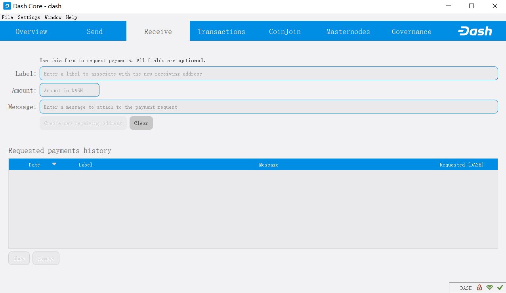The height and width of the screenshot is (293, 506).
Task: Click the Dash Core title bar icon
Action: tap(7, 6)
